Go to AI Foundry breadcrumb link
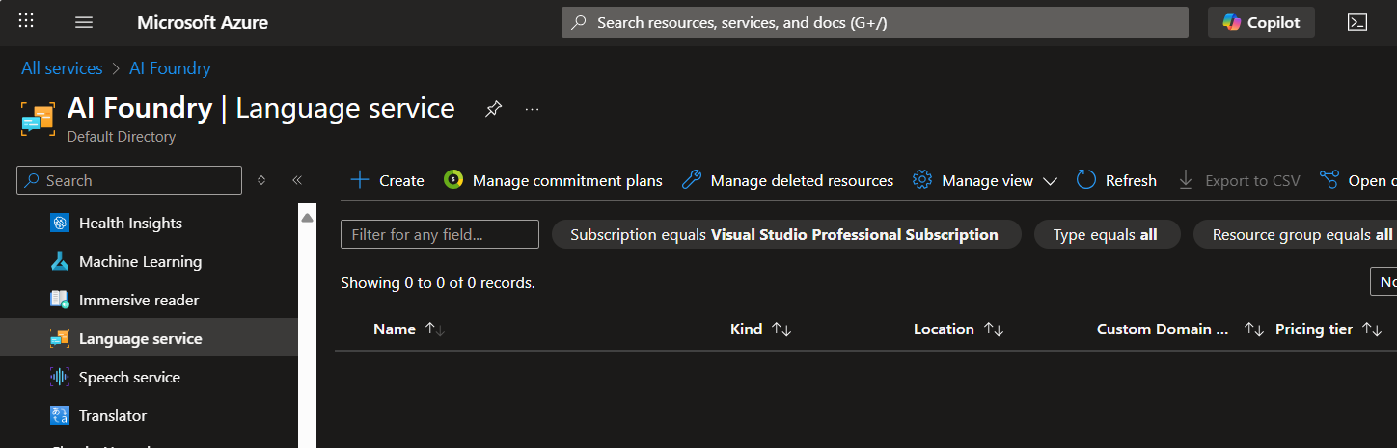This screenshot has width=1397, height=448. pyautogui.click(x=170, y=68)
